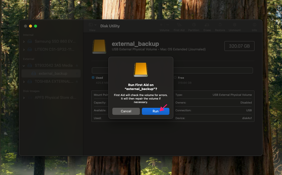The height and width of the screenshot is (175, 282).
Task: Click the blue Used legend swatch
Action: pyautogui.click(x=93, y=77)
